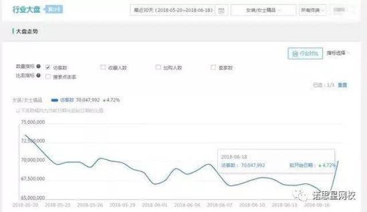Image resolution: width=367 pixels, height=212 pixels.
Task: Open the calendar icon in date range field
Action: 221,10
